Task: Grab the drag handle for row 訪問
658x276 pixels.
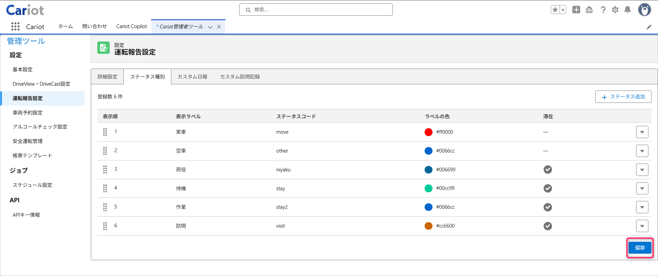Action: (x=105, y=226)
